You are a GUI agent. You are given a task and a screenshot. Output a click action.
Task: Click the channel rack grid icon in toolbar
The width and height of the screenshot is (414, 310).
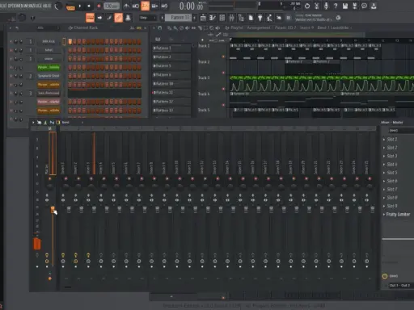click(222, 18)
